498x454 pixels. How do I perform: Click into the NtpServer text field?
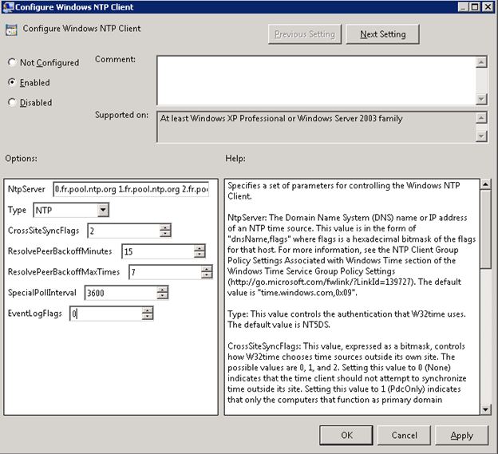(x=131, y=189)
